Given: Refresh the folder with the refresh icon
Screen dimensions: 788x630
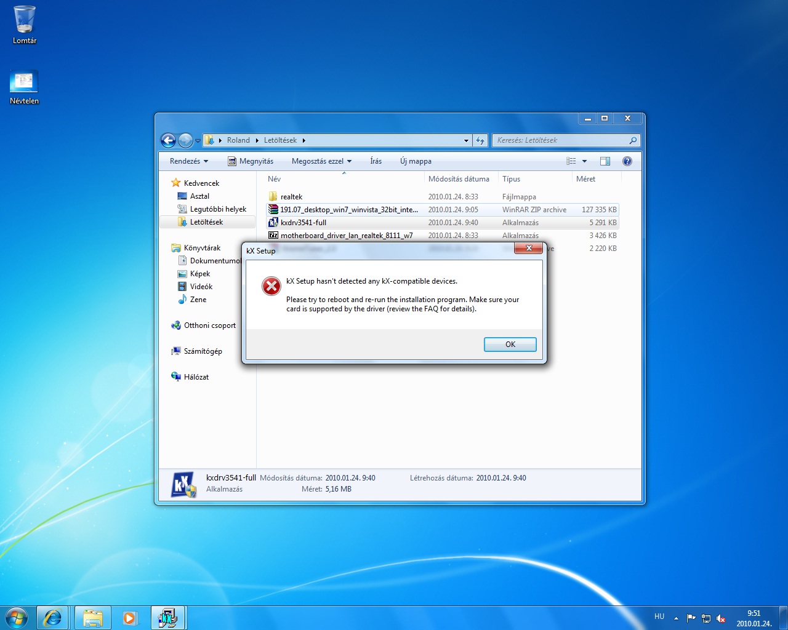Looking at the screenshot, I should coord(480,140).
